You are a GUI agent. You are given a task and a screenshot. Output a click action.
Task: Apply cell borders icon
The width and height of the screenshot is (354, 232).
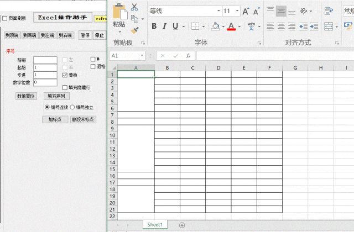point(195,26)
